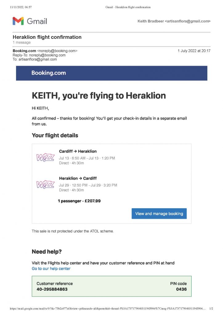Click the Your flight details heading
Image resolution: width=223 pixels, height=316 pixels.
pos(55,135)
